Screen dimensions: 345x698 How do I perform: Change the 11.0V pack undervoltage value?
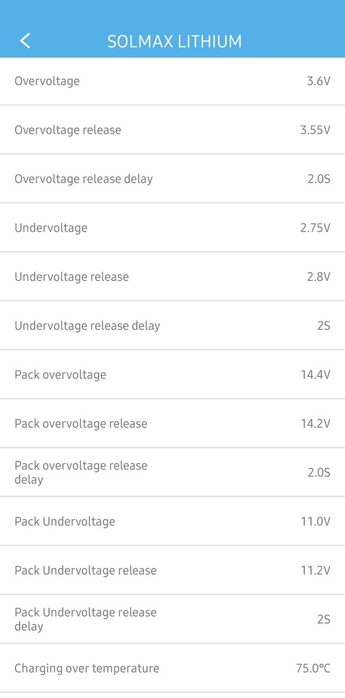tap(316, 522)
